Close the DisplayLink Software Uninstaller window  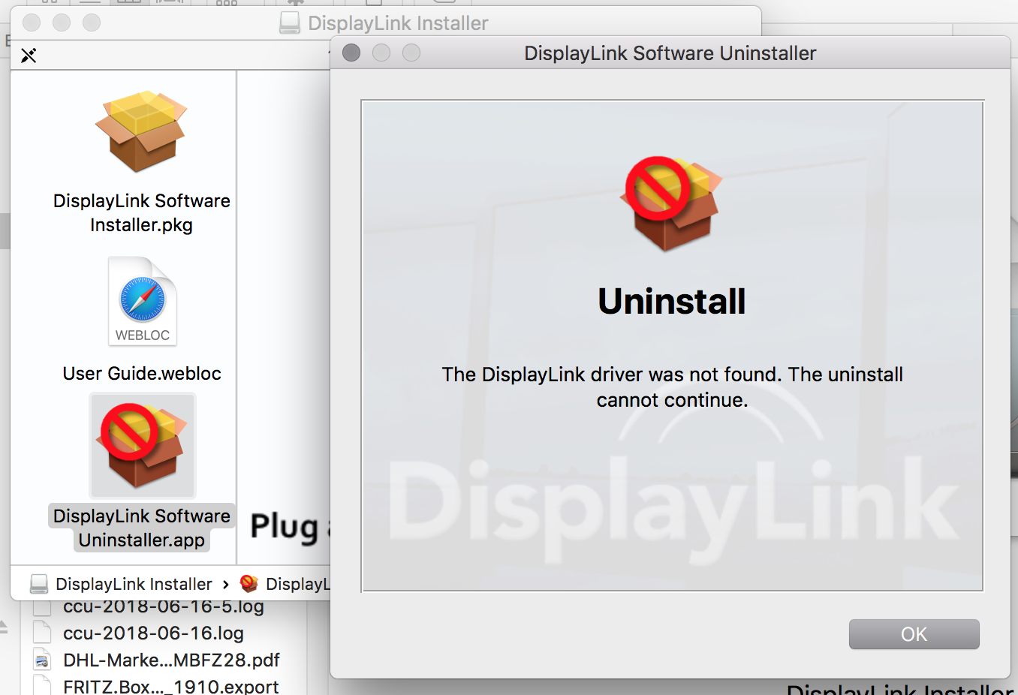(351, 53)
